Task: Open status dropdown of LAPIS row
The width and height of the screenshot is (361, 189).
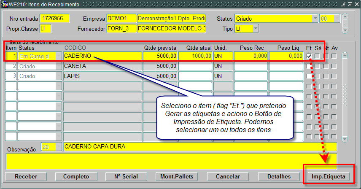Action: pyautogui.click(x=59, y=76)
